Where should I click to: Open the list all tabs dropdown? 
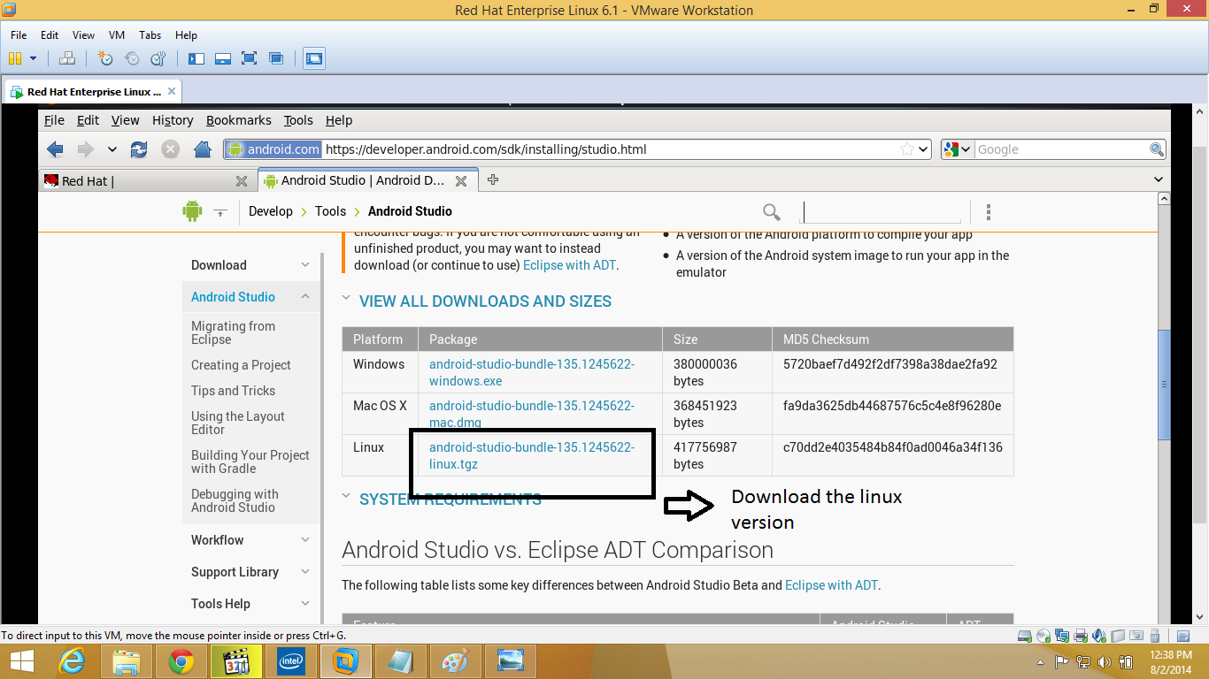[x=1159, y=180]
